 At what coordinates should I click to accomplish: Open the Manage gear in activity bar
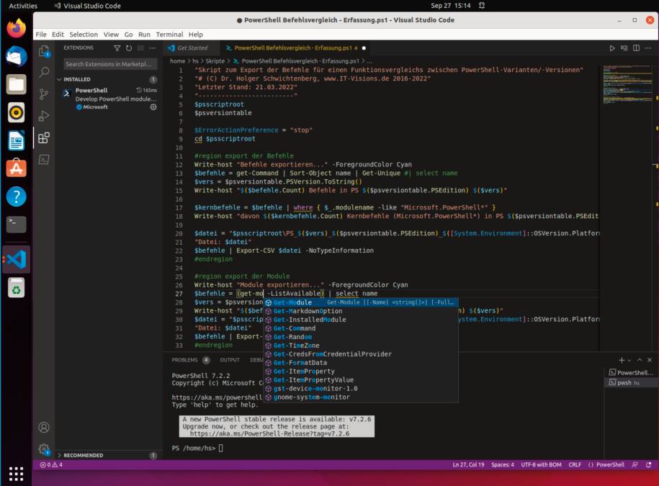44,449
